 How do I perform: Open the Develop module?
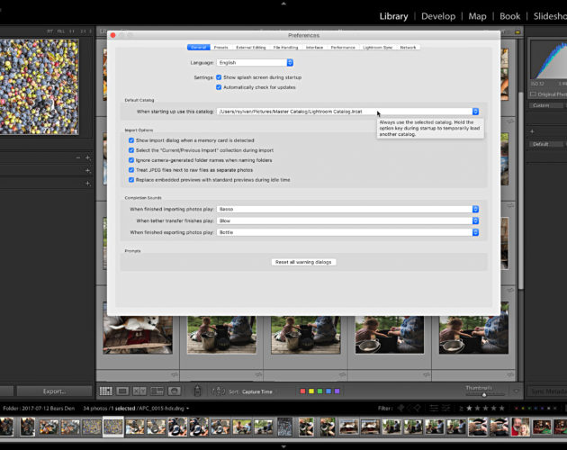(438, 16)
